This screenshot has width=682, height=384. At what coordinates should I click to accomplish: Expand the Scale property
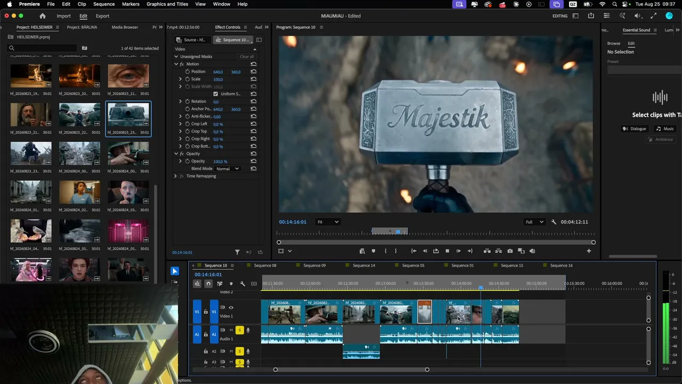180,79
